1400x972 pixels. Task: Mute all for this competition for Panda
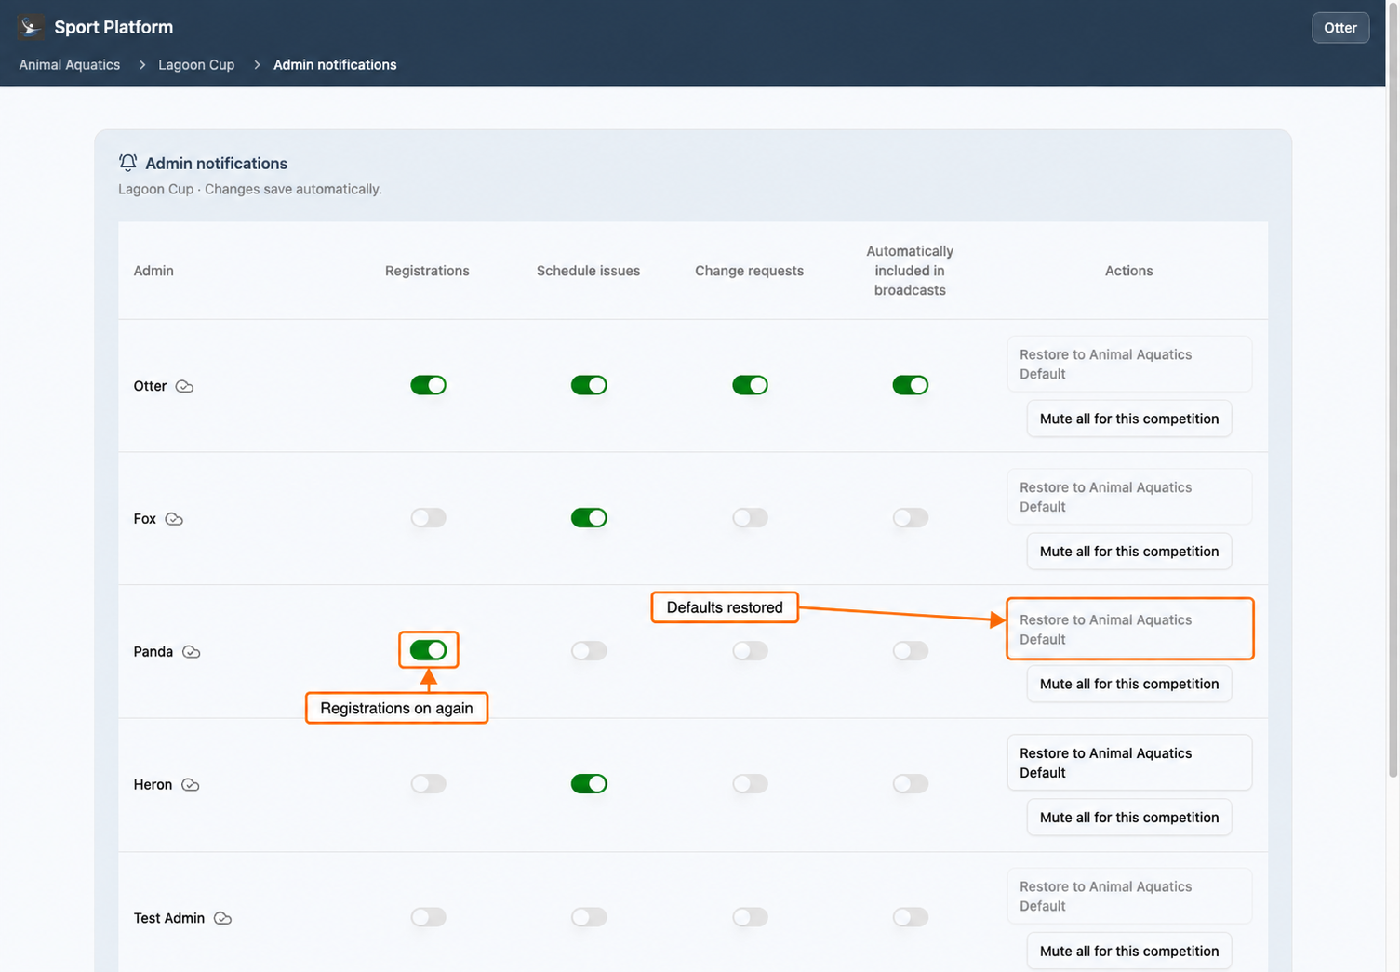tap(1129, 684)
